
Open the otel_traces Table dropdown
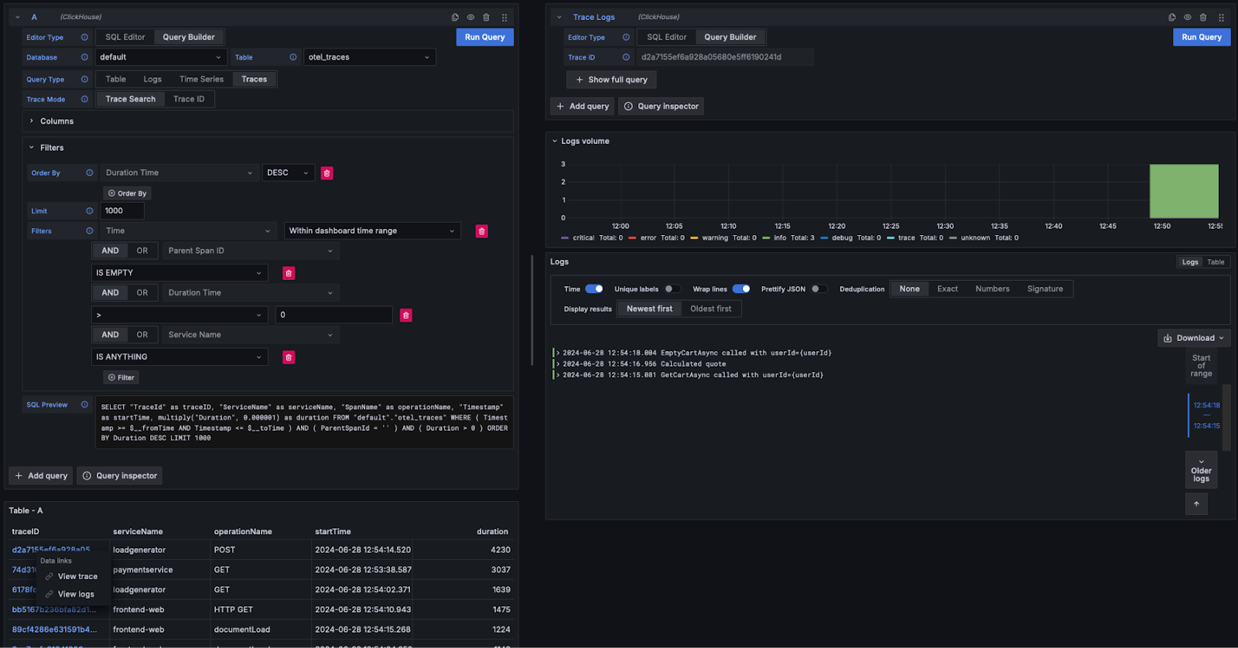click(x=369, y=57)
